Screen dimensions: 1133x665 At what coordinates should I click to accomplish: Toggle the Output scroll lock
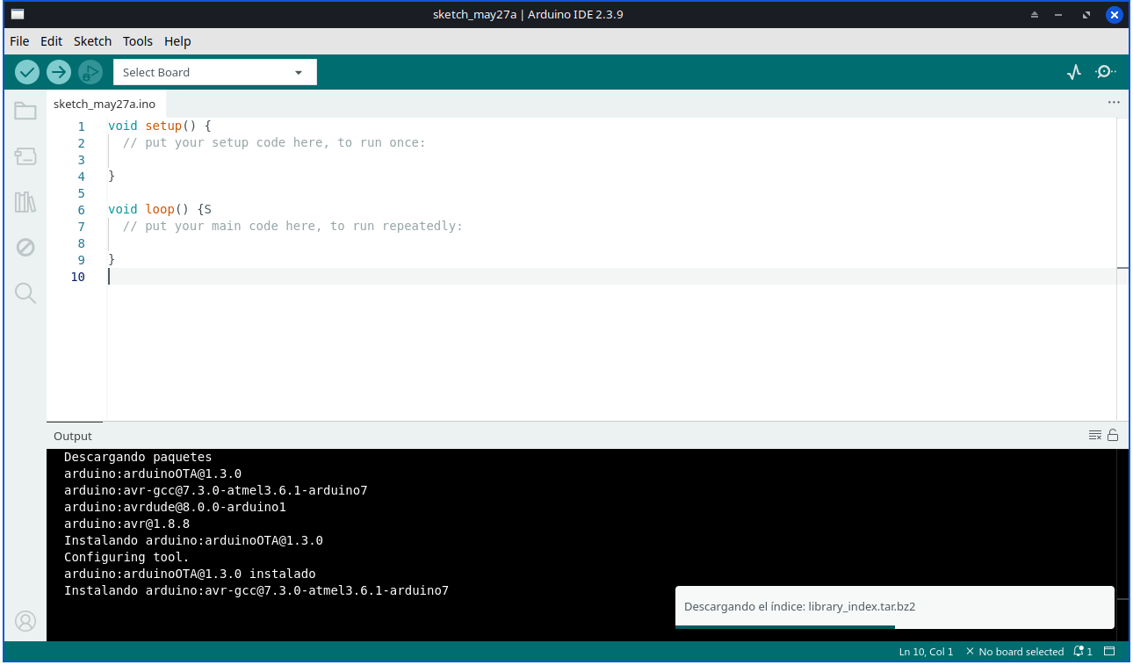click(1113, 436)
